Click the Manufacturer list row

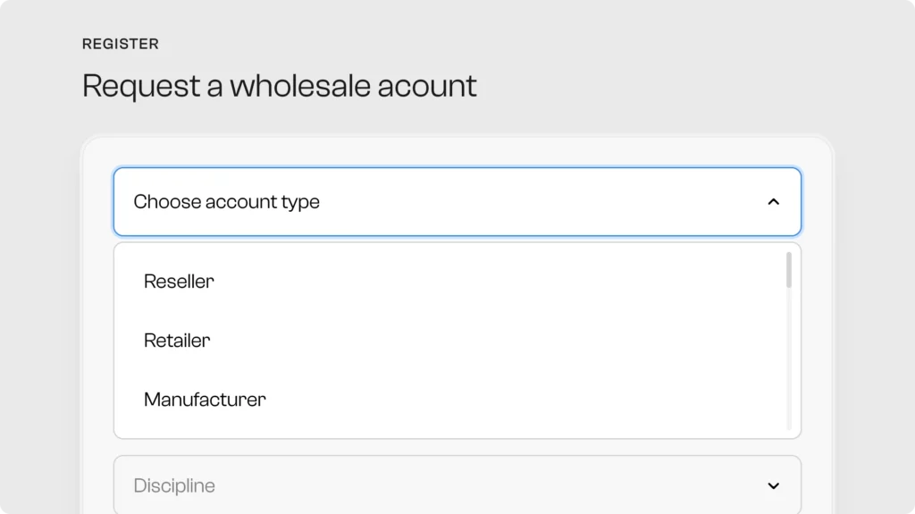click(x=447, y=400)
